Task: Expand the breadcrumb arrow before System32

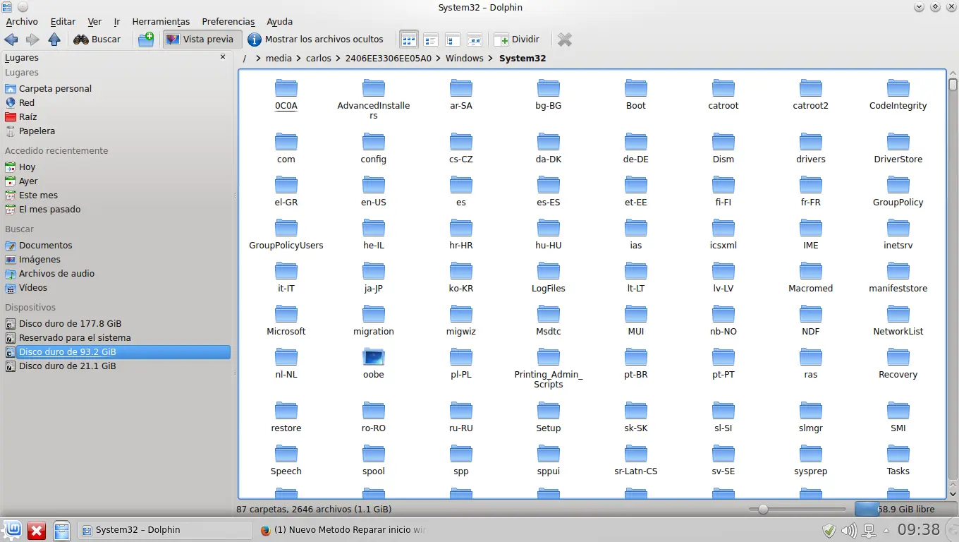Action: (x=491, y=59)
